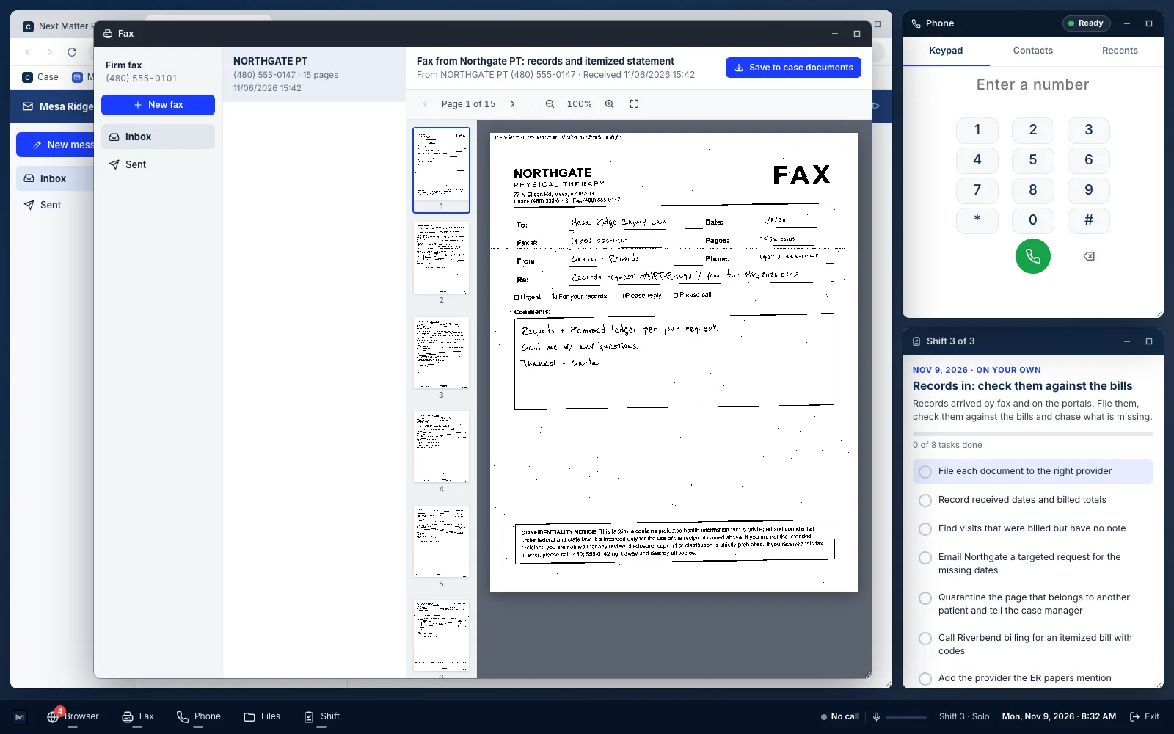Open the Inbox folder in the Fax window
Viewport: 1174px width, 734px height.
pos(158,137)
